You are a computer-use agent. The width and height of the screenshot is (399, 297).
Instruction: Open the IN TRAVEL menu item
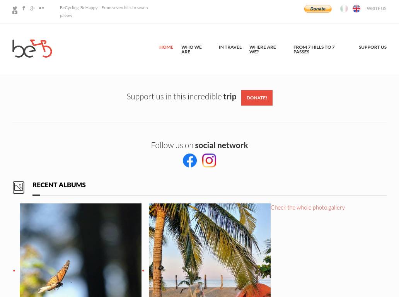click(230, 47)
